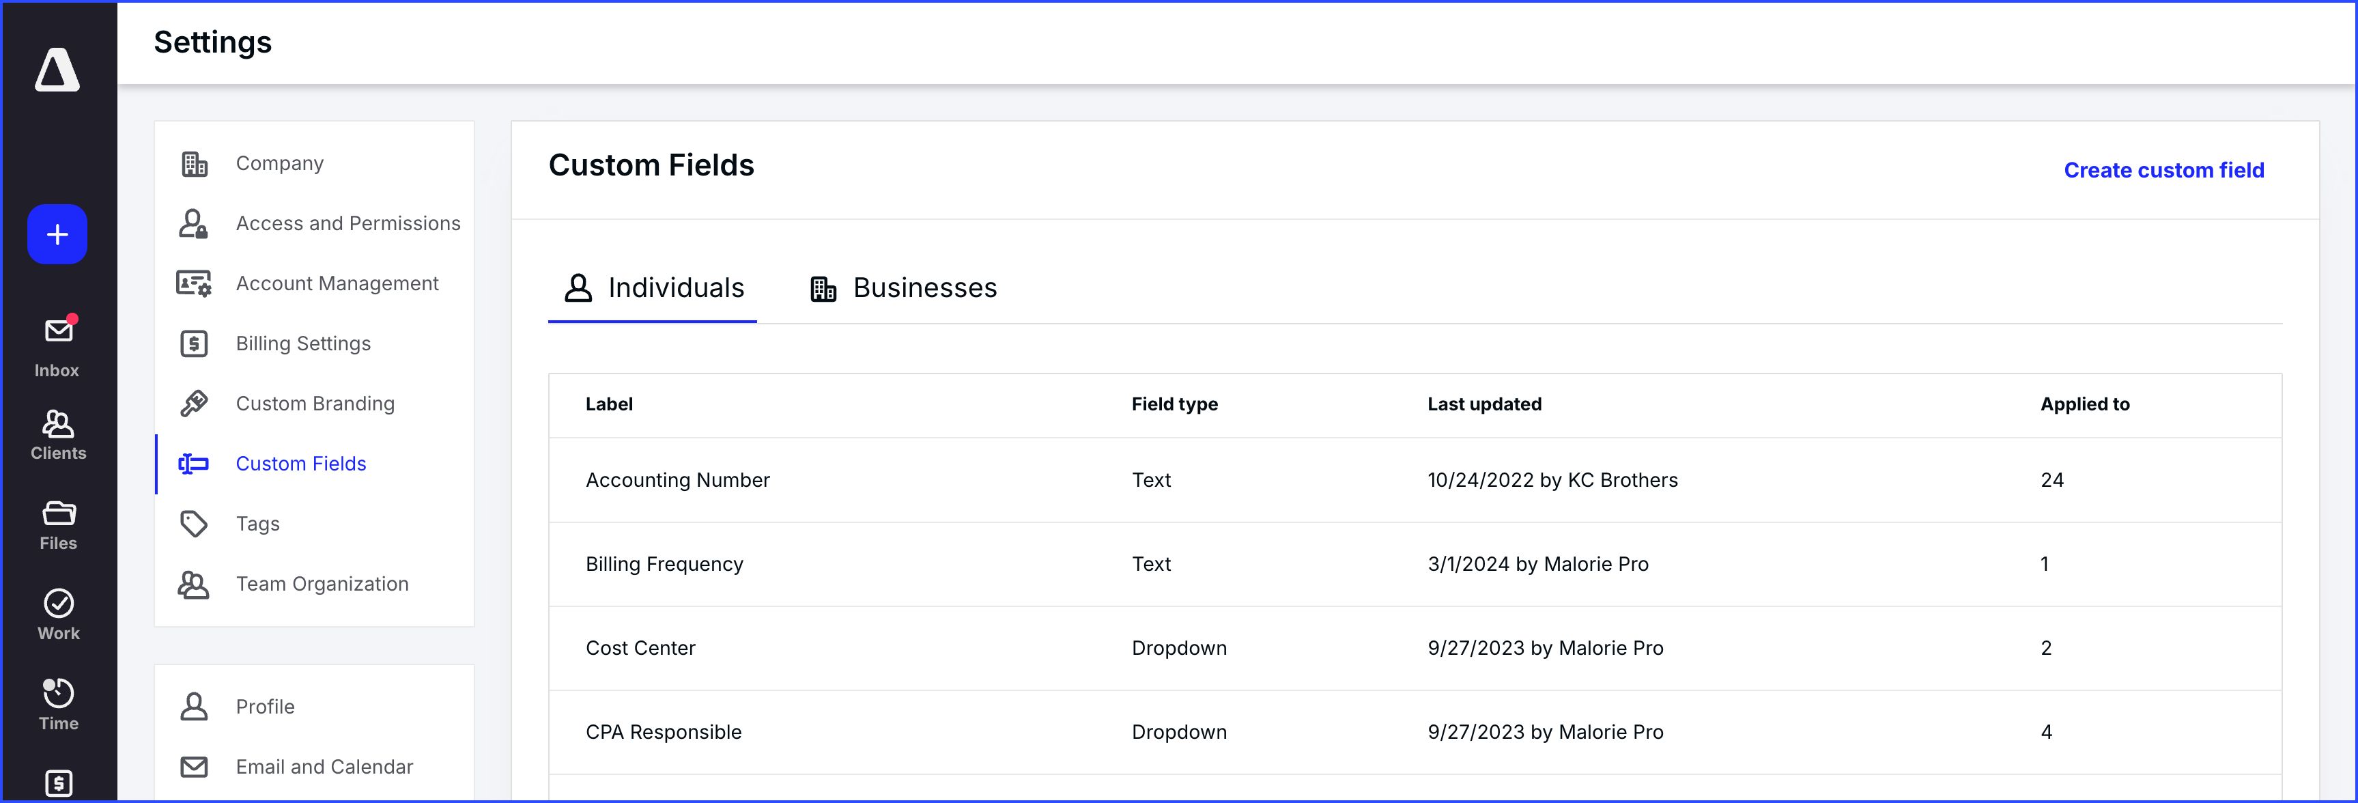Switch to the Businesses tab
This screenshot has height=803, width=2358.
tap(903, 288)
